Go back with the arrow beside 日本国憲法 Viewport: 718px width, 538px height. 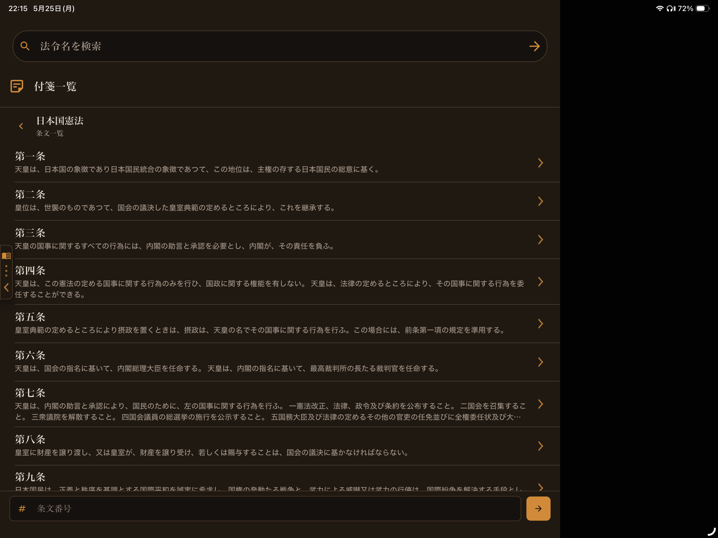21,126
